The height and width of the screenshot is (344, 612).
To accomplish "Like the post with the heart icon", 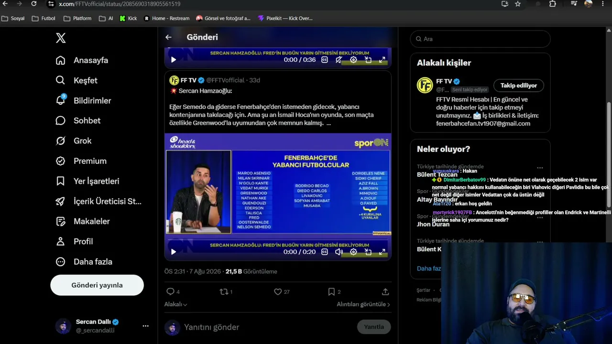I will tap(278, 291).
